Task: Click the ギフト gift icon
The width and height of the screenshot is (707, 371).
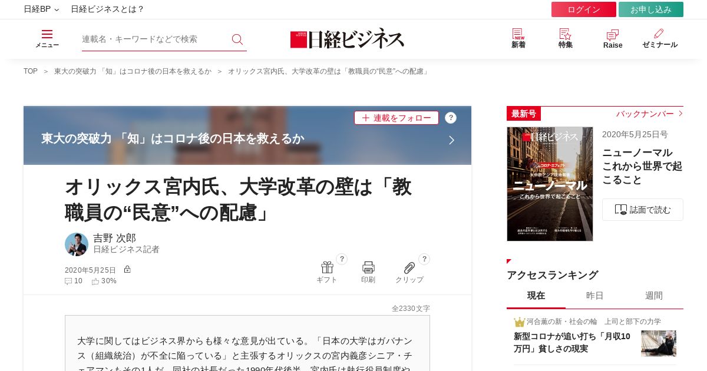Action: [x=327, y=267]
